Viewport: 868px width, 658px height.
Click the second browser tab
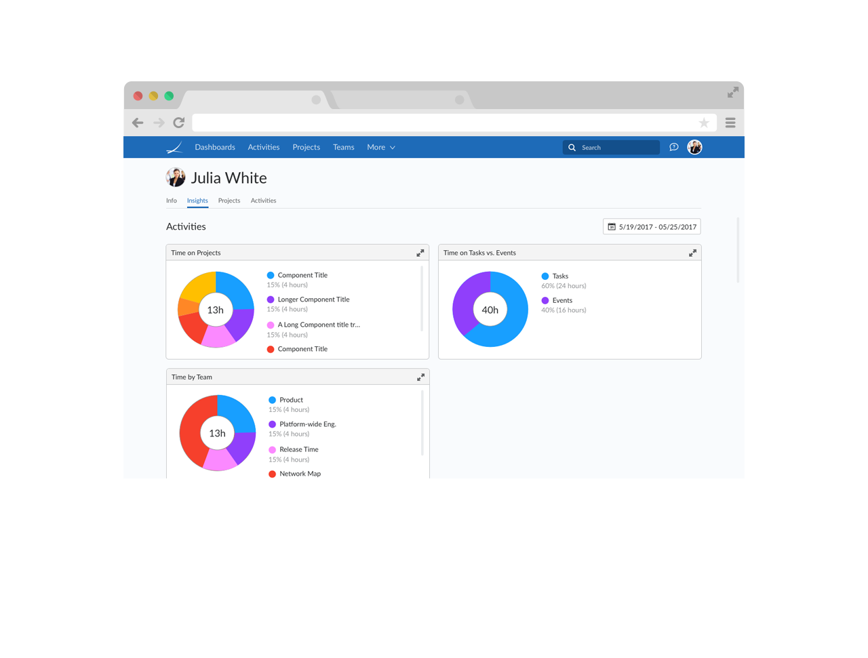point(401,100)
